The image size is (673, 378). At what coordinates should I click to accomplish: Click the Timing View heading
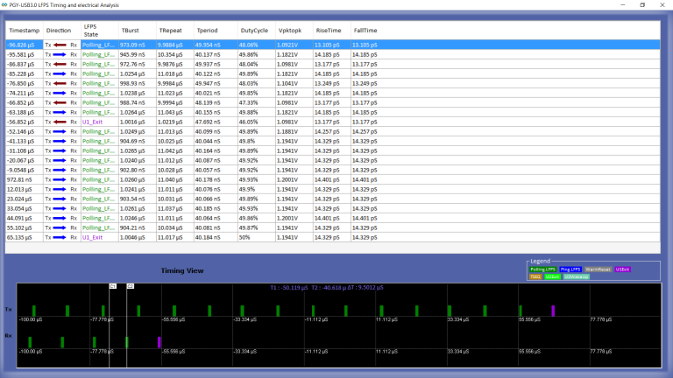[x=182, y=271]
